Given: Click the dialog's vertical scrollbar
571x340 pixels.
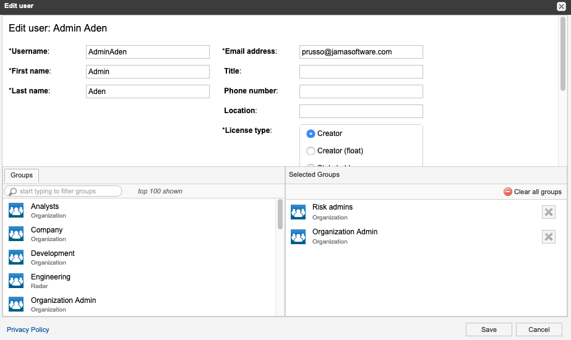Looking at the screenshot, I should pos(562,54).
